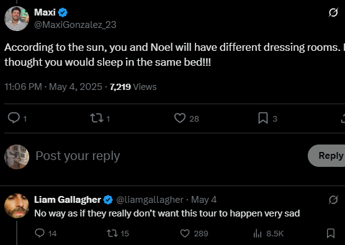This screenshot has width=345, height=245.
Task: Open the May 4 timestamp on Liam's reply
Action: pyautogui.click(x=204, y=200)
